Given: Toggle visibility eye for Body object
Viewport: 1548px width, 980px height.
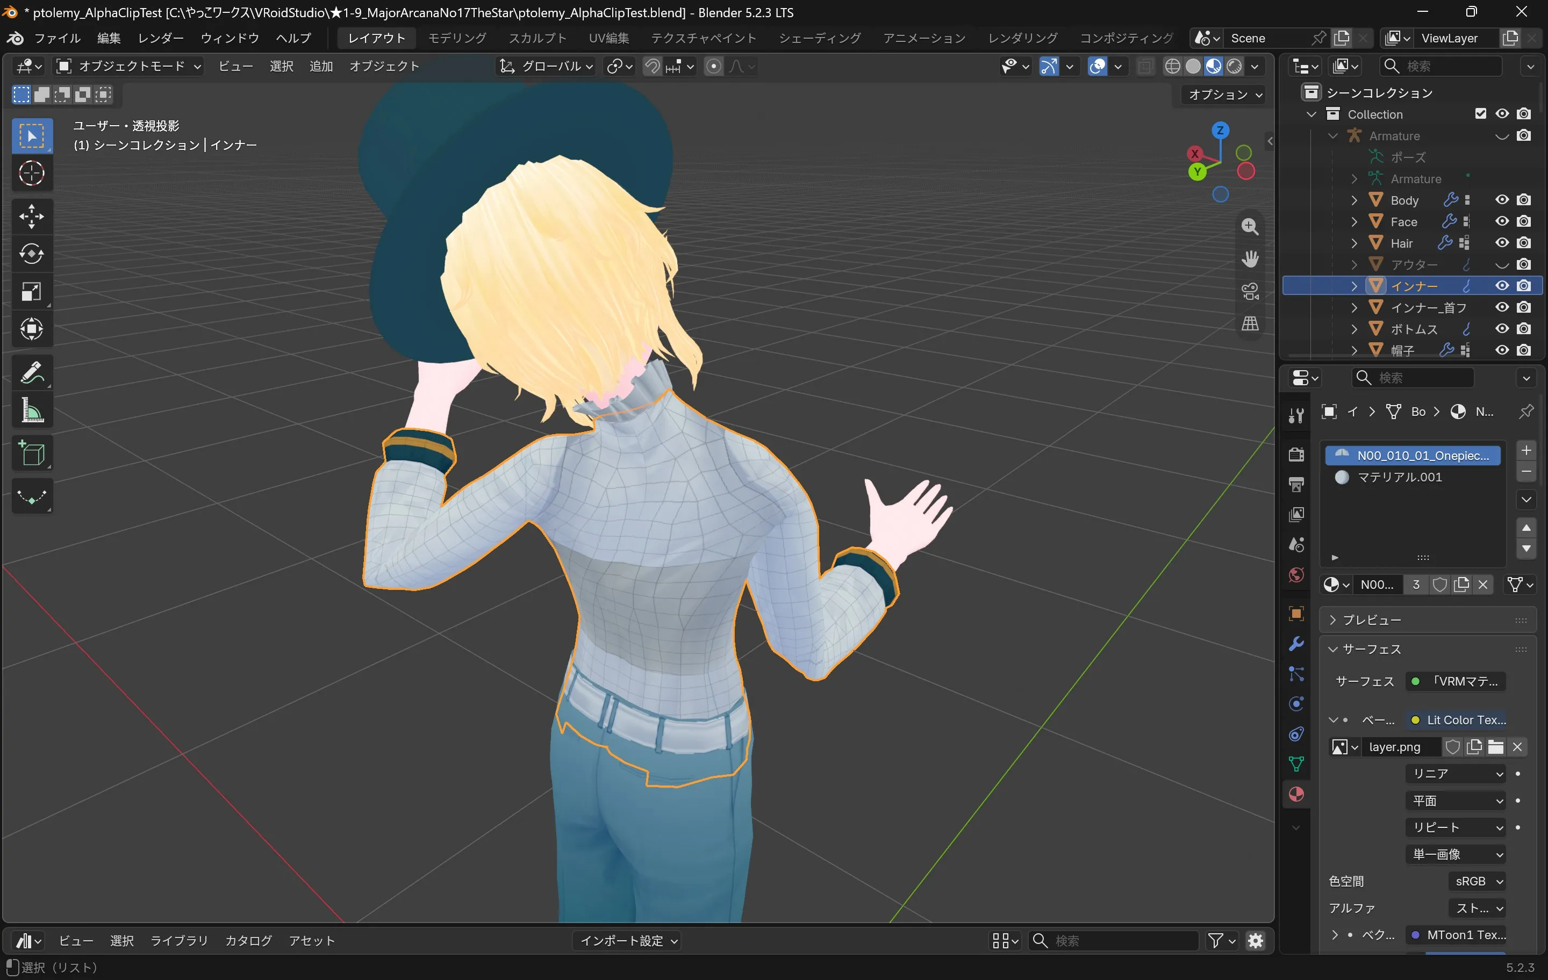Looking at the screenshot, I should coord(1502,200).
